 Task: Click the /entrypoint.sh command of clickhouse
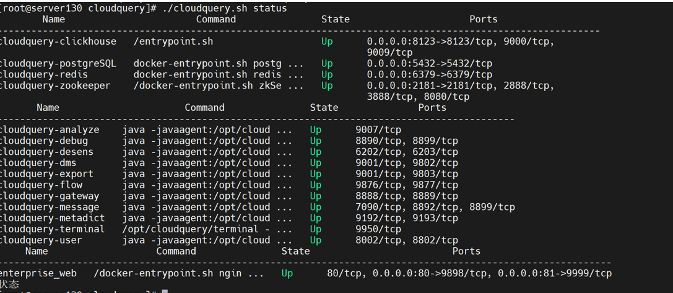pos(173,42)
